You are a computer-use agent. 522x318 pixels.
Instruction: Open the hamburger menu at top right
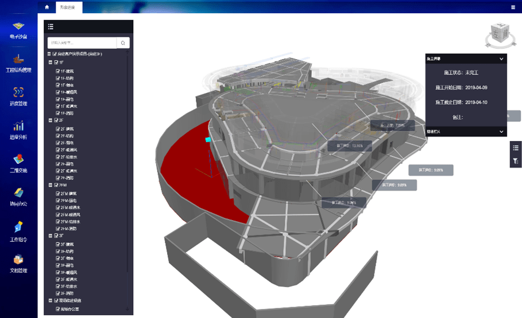pos(513,7)
